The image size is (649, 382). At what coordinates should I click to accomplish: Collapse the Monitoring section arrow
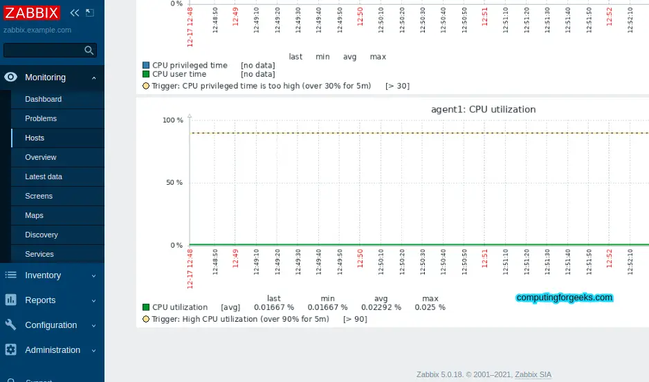(x=94, y=78)
